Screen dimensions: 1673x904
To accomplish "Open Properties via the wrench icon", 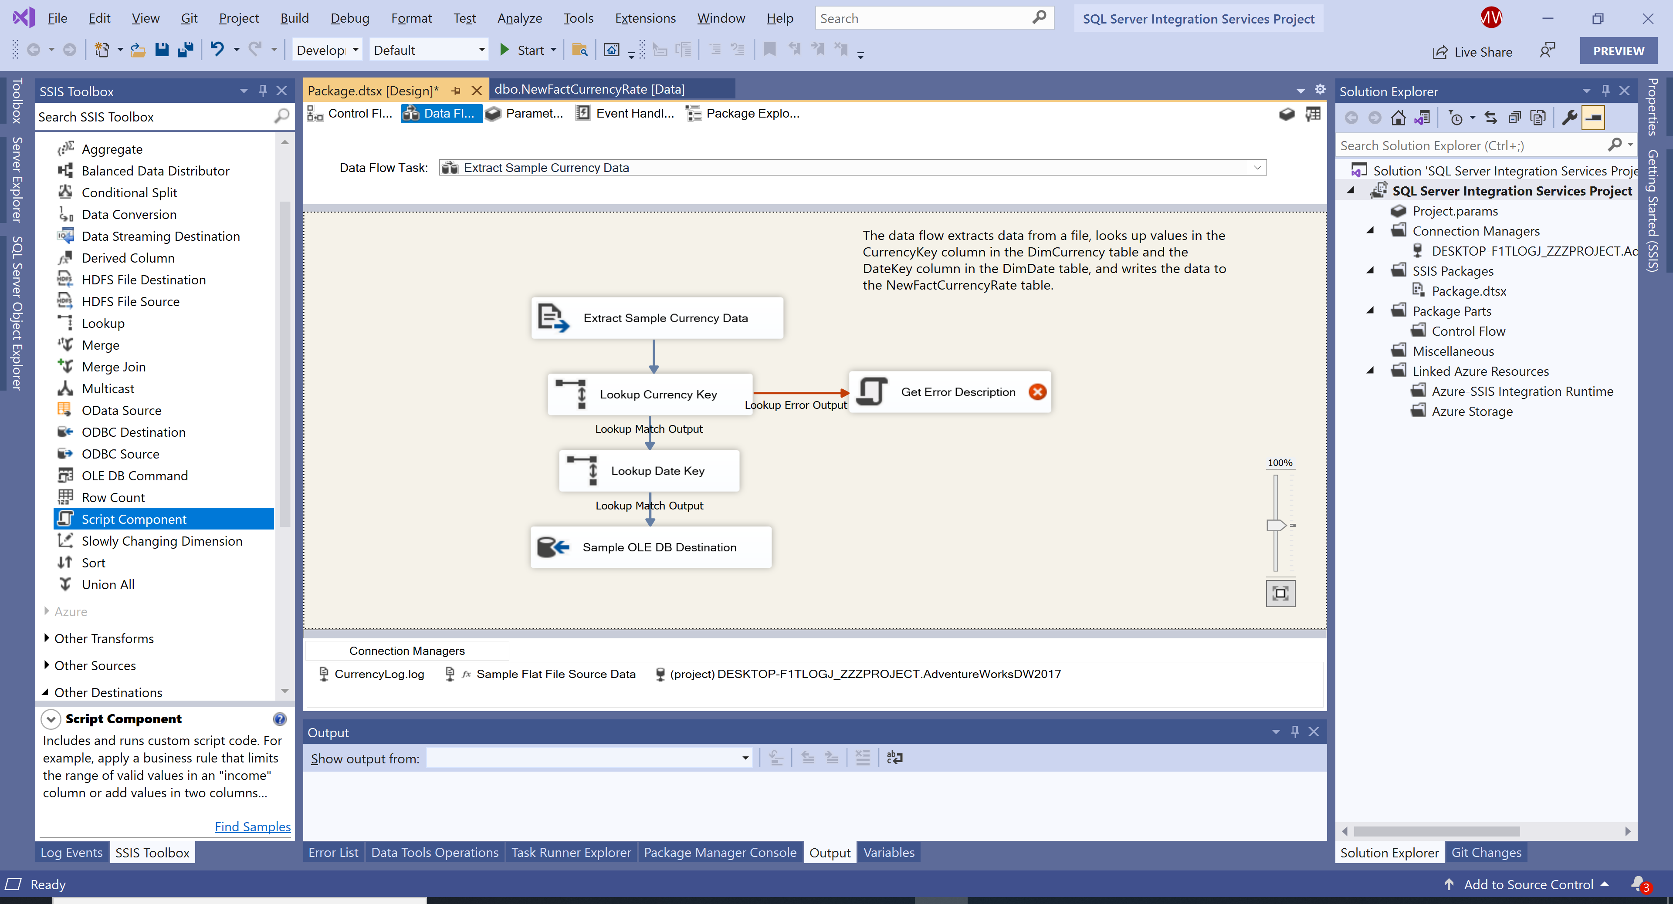I will point(1569,118).
